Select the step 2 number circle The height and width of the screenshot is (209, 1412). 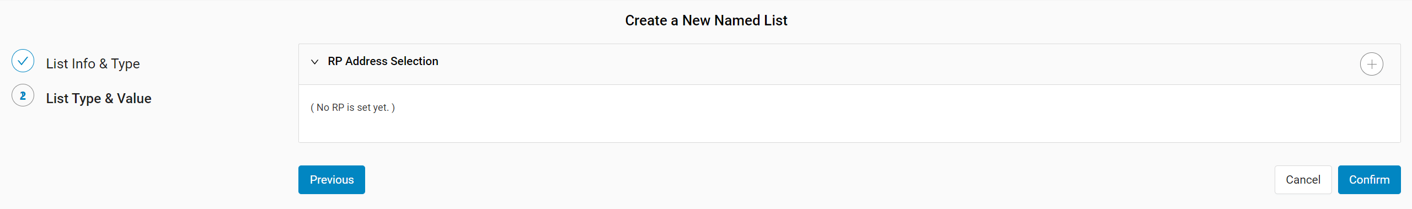pos(23,95)
